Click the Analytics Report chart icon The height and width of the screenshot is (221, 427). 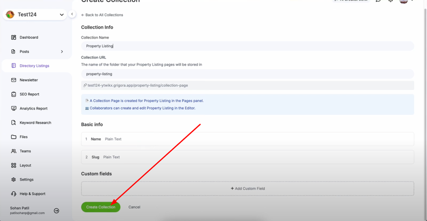tap(14, 108)
